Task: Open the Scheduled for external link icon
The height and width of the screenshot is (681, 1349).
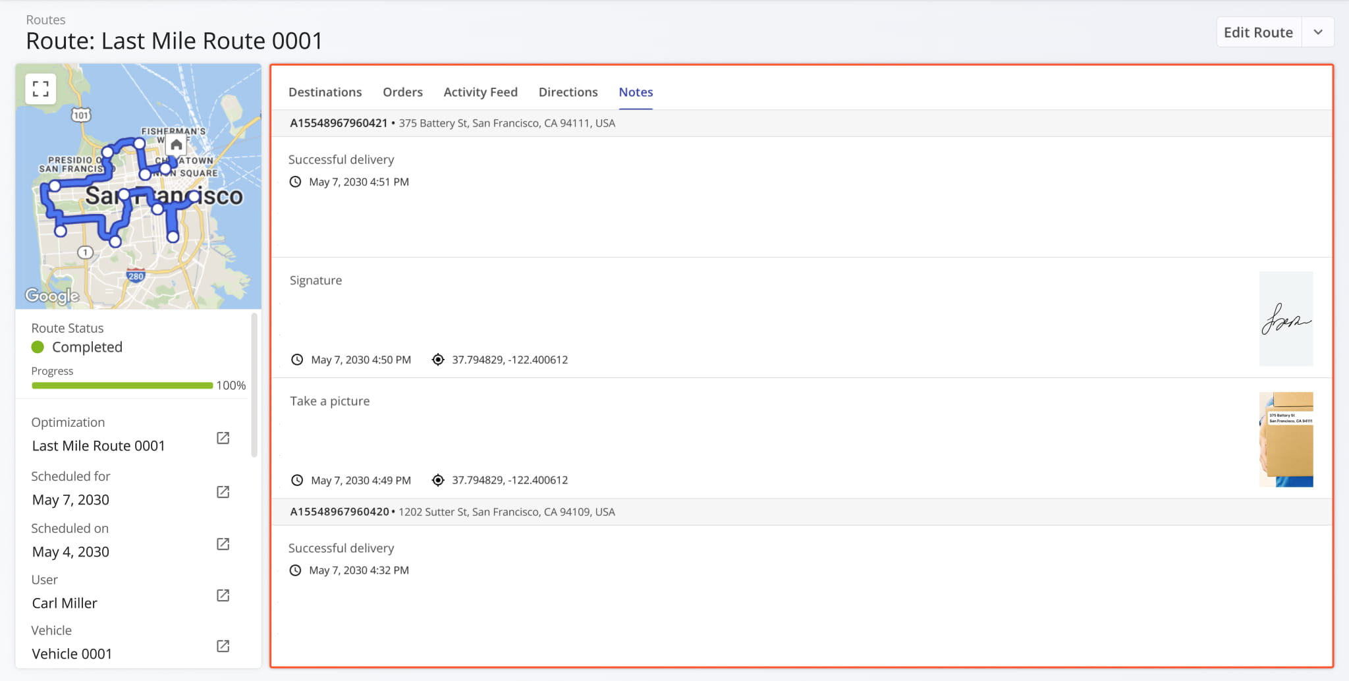Action: 223,492
